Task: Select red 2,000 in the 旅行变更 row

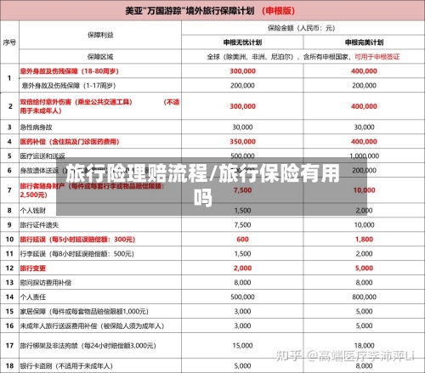Action: tap(242, 268)
